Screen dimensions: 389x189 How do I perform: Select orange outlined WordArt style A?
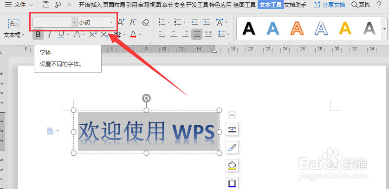tap(297, 28)
